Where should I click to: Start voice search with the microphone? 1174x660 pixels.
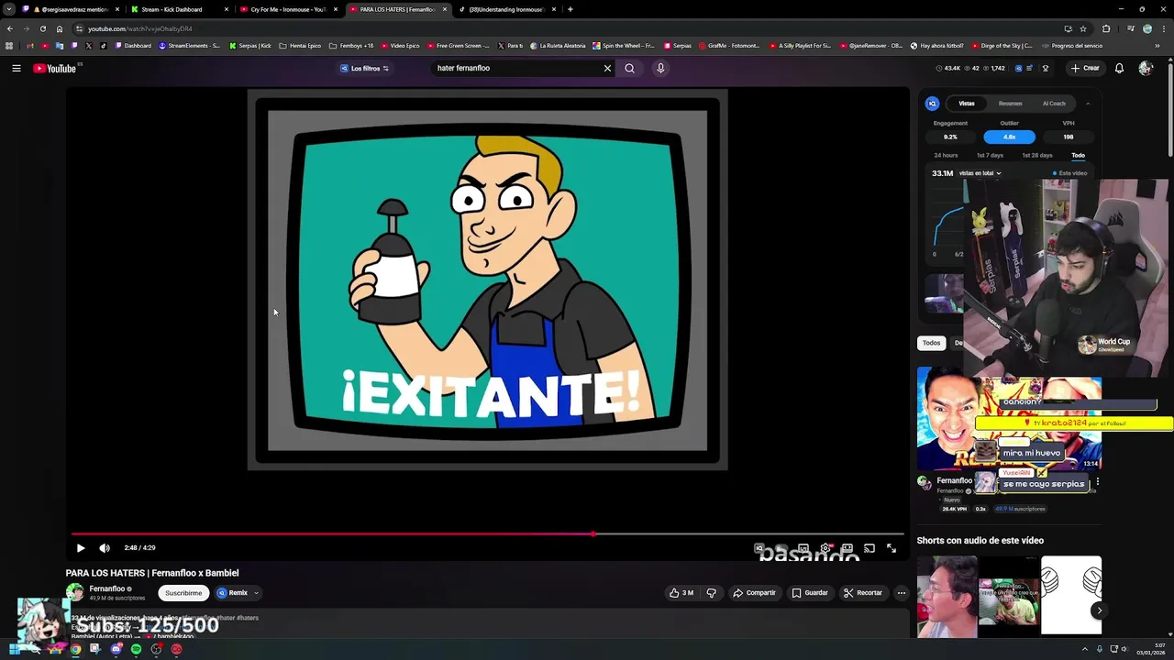pos(660,68)
